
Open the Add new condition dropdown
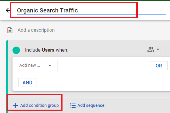tap(35, 66)
